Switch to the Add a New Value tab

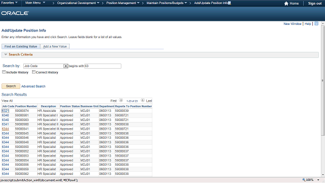(55, 46)
